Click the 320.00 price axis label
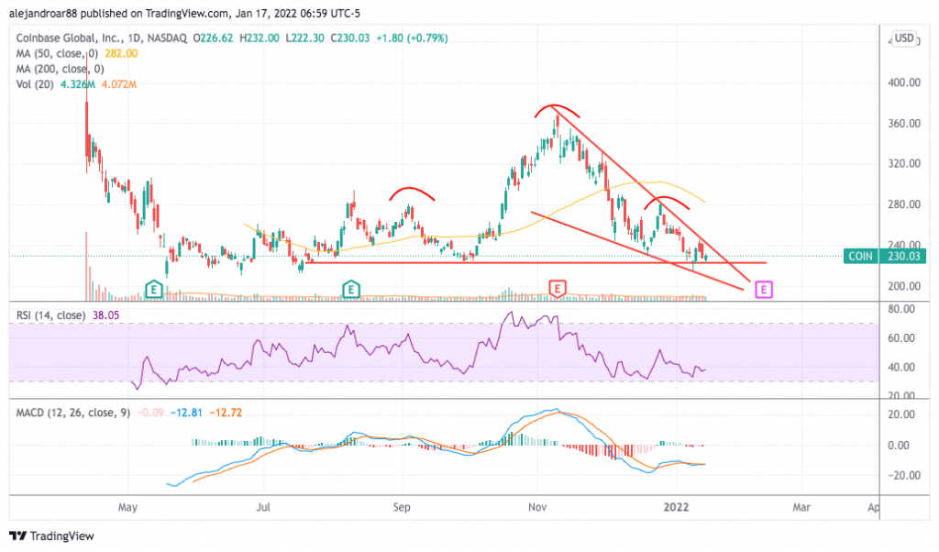Image resolution: width=939 pixels, height=552 pixels. coord(904,163)
